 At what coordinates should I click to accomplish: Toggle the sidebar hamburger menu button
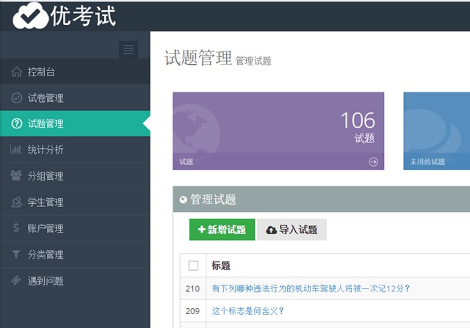tap(129, 49)
